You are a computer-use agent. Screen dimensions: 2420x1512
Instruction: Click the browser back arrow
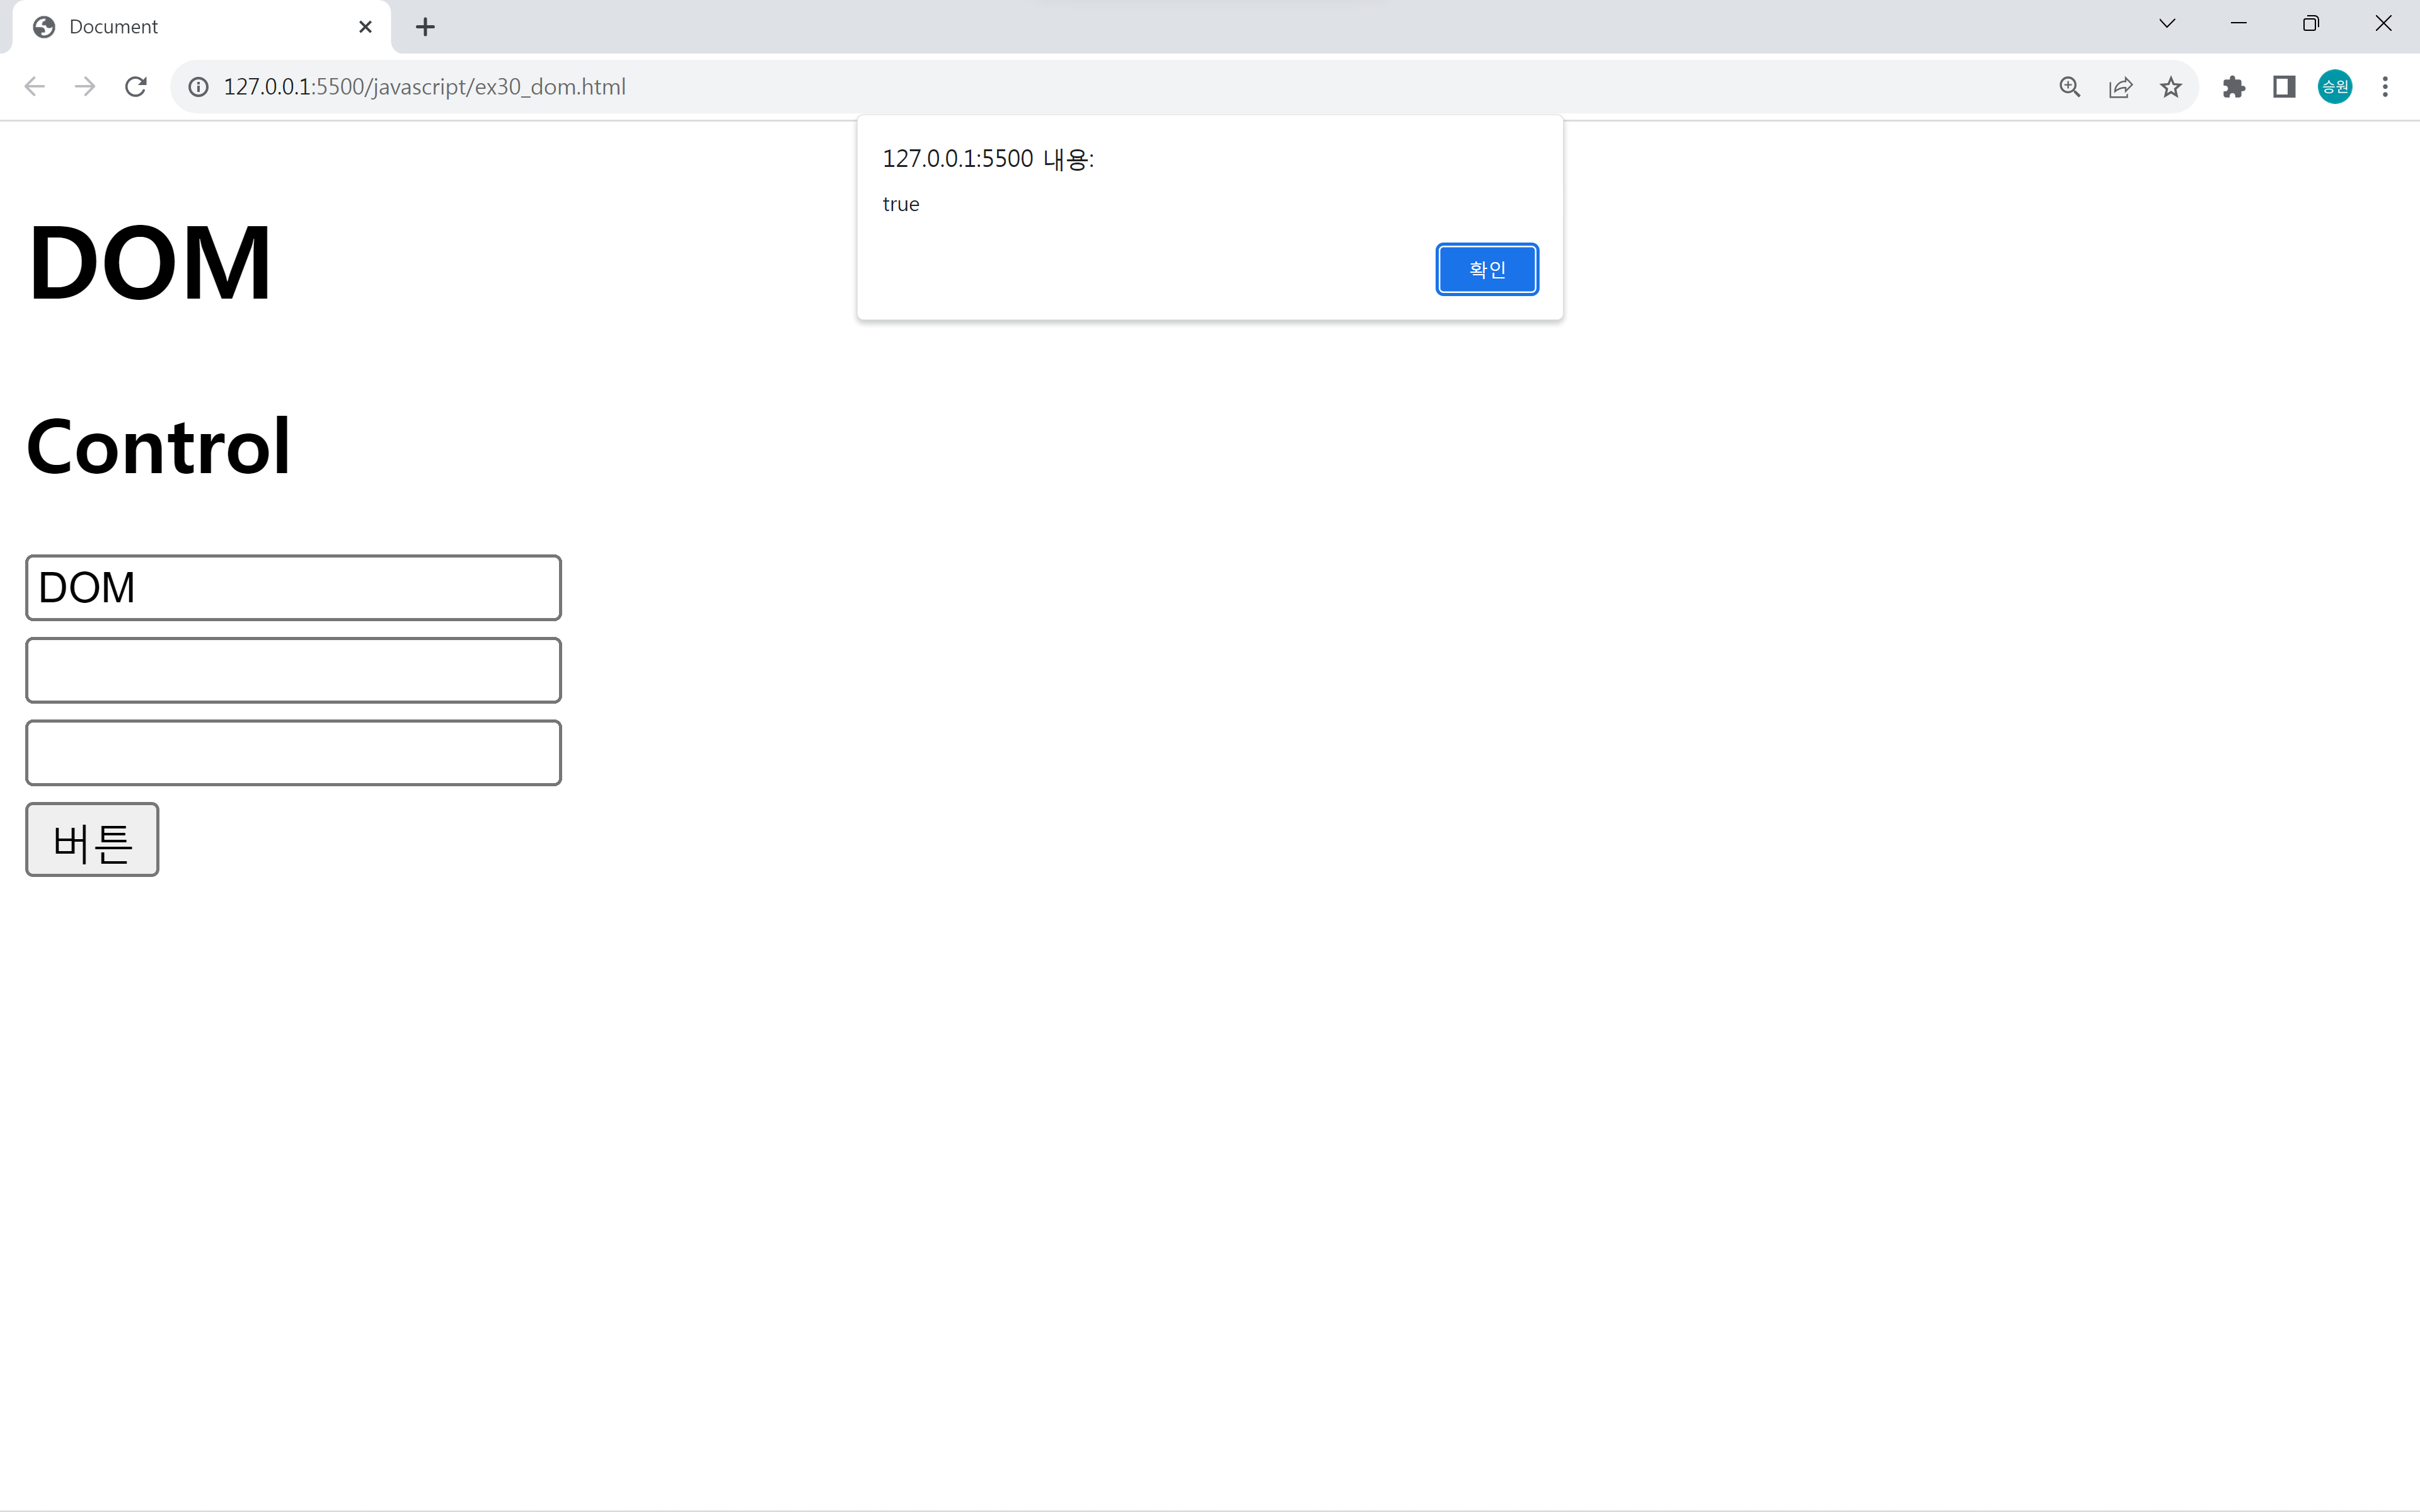coord(35,87)
